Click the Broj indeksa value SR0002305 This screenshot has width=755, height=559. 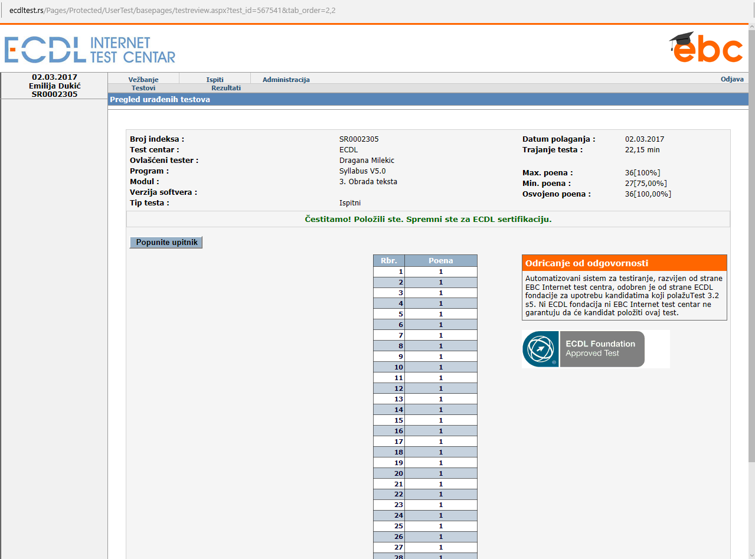point(359,139)
